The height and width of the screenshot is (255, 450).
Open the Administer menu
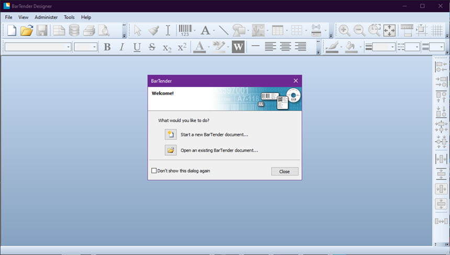click(46, 17)
